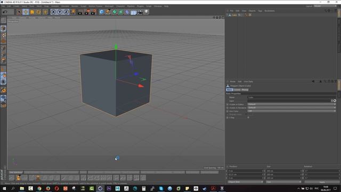Click the Name input field showing Cube
The height and width of the screenshot is (192, 341).
coord(291,97)
